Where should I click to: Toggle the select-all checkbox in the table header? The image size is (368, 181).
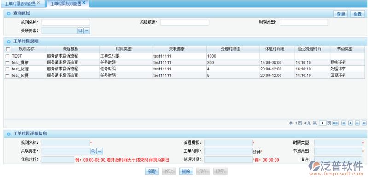[x=7, y=49]
